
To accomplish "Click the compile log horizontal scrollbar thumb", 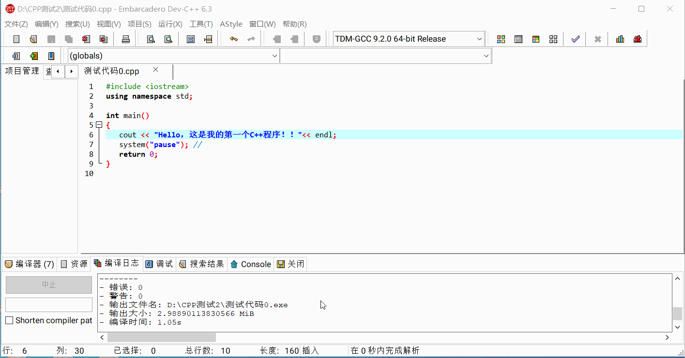I will click(161, 337).
